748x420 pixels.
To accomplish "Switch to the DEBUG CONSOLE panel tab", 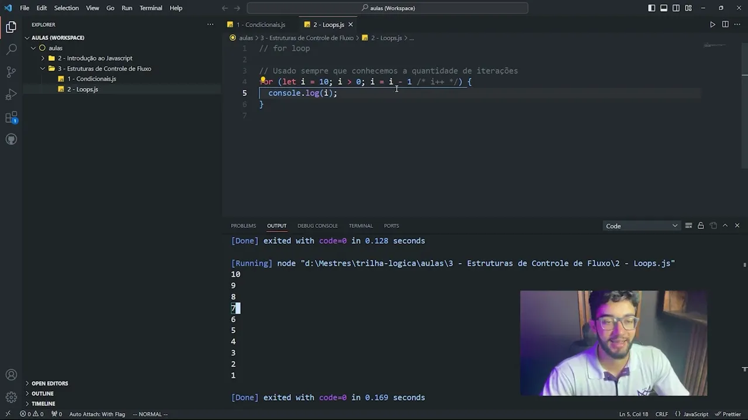I will pyautogui.click(x=317, y=226).
